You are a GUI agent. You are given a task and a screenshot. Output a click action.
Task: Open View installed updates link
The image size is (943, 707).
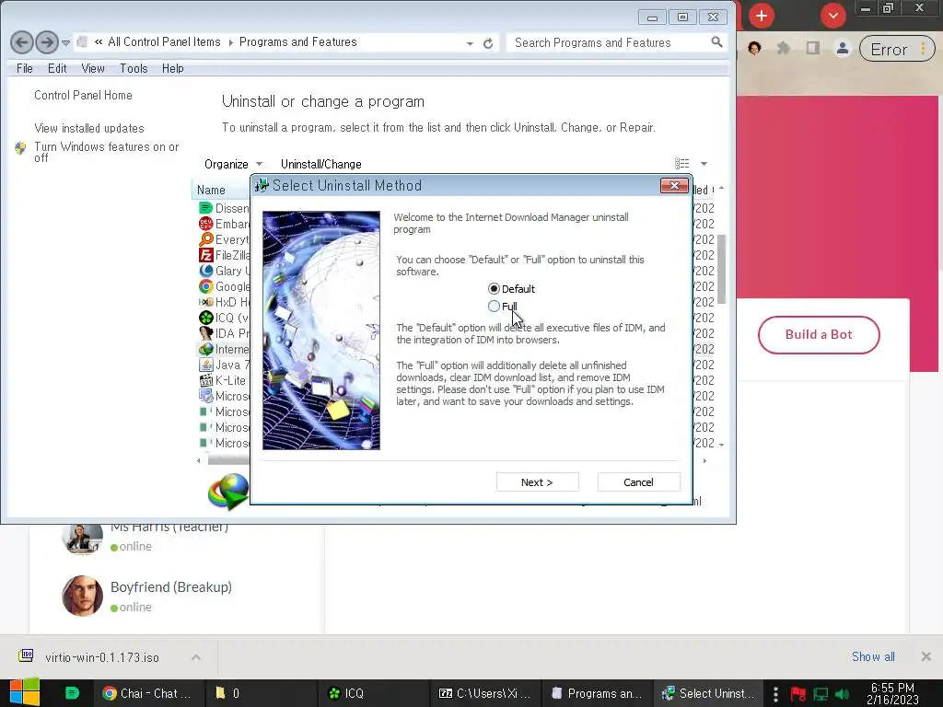89,128
